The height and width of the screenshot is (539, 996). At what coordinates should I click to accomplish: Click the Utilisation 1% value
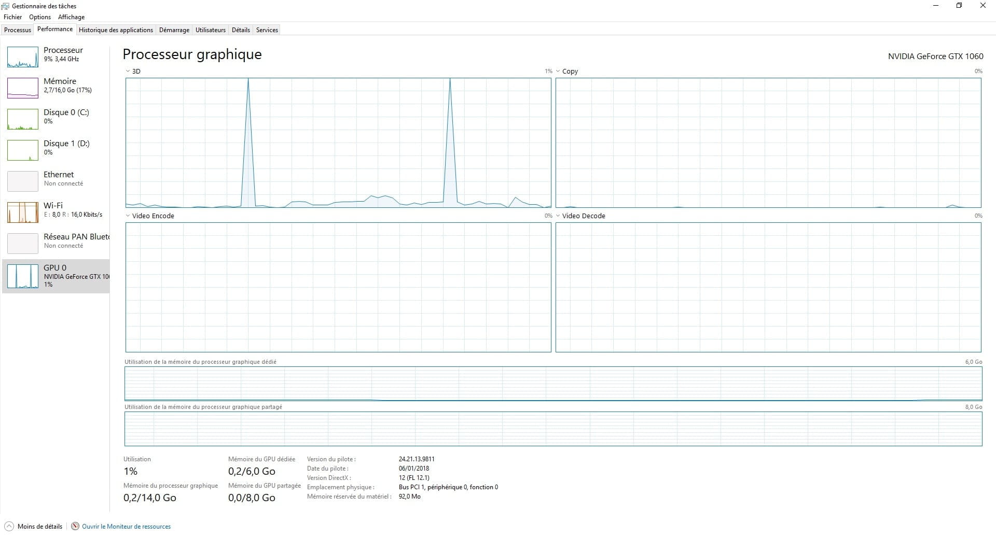tap(131, 471)
